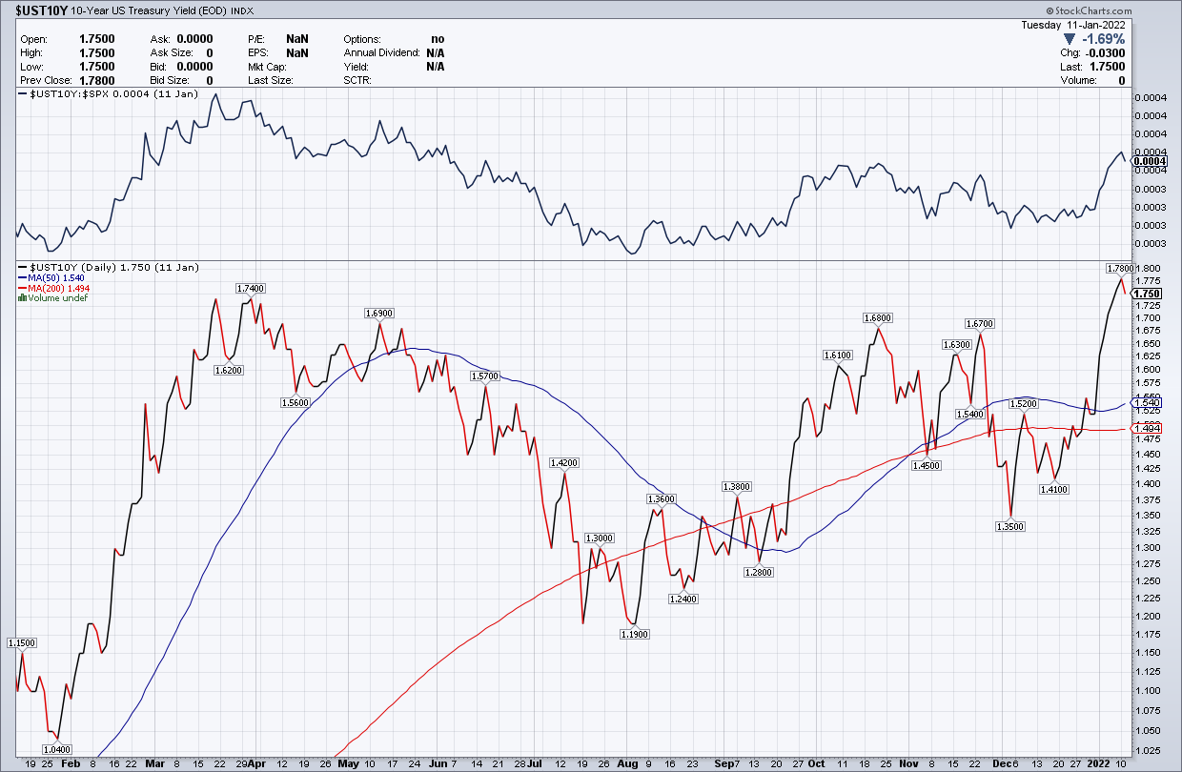Click the down-triangle icon beside -1.69%

coord(1070,40)
